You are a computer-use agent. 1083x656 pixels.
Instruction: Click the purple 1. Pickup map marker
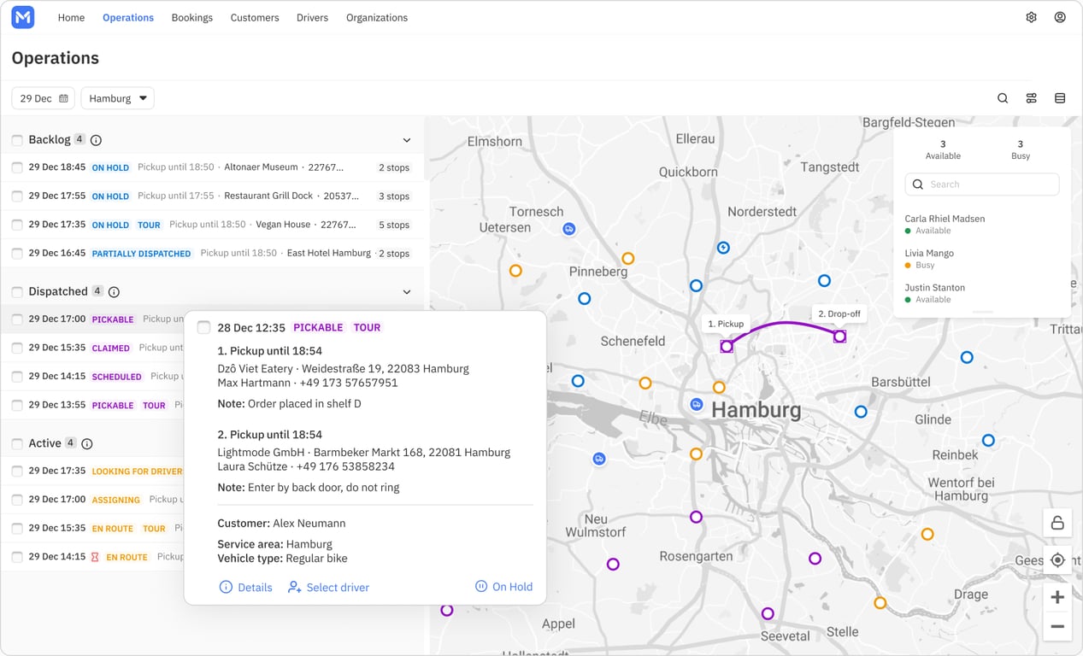point(727,346)
